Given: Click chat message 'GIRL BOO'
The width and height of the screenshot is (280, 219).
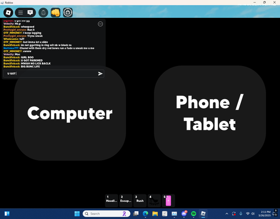Looking at the screenshot, I should [x=27, y=58].
